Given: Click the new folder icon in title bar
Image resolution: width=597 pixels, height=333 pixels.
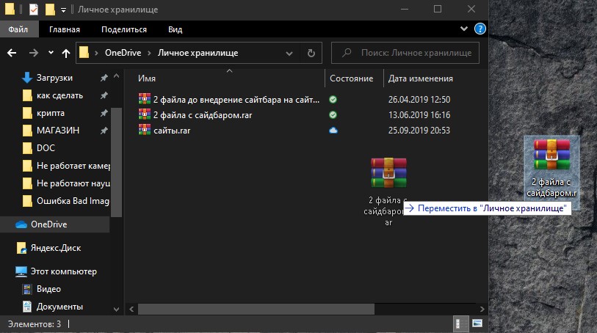Looking at the screenshot, I should point(50,9).
